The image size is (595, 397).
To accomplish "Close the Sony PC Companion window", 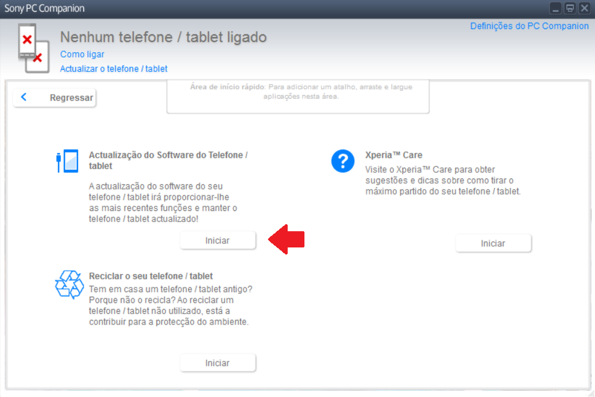I will click(584, 8).
